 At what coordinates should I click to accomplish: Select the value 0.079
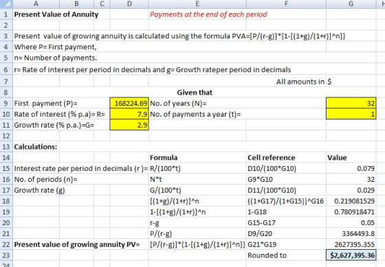(366, 168)
